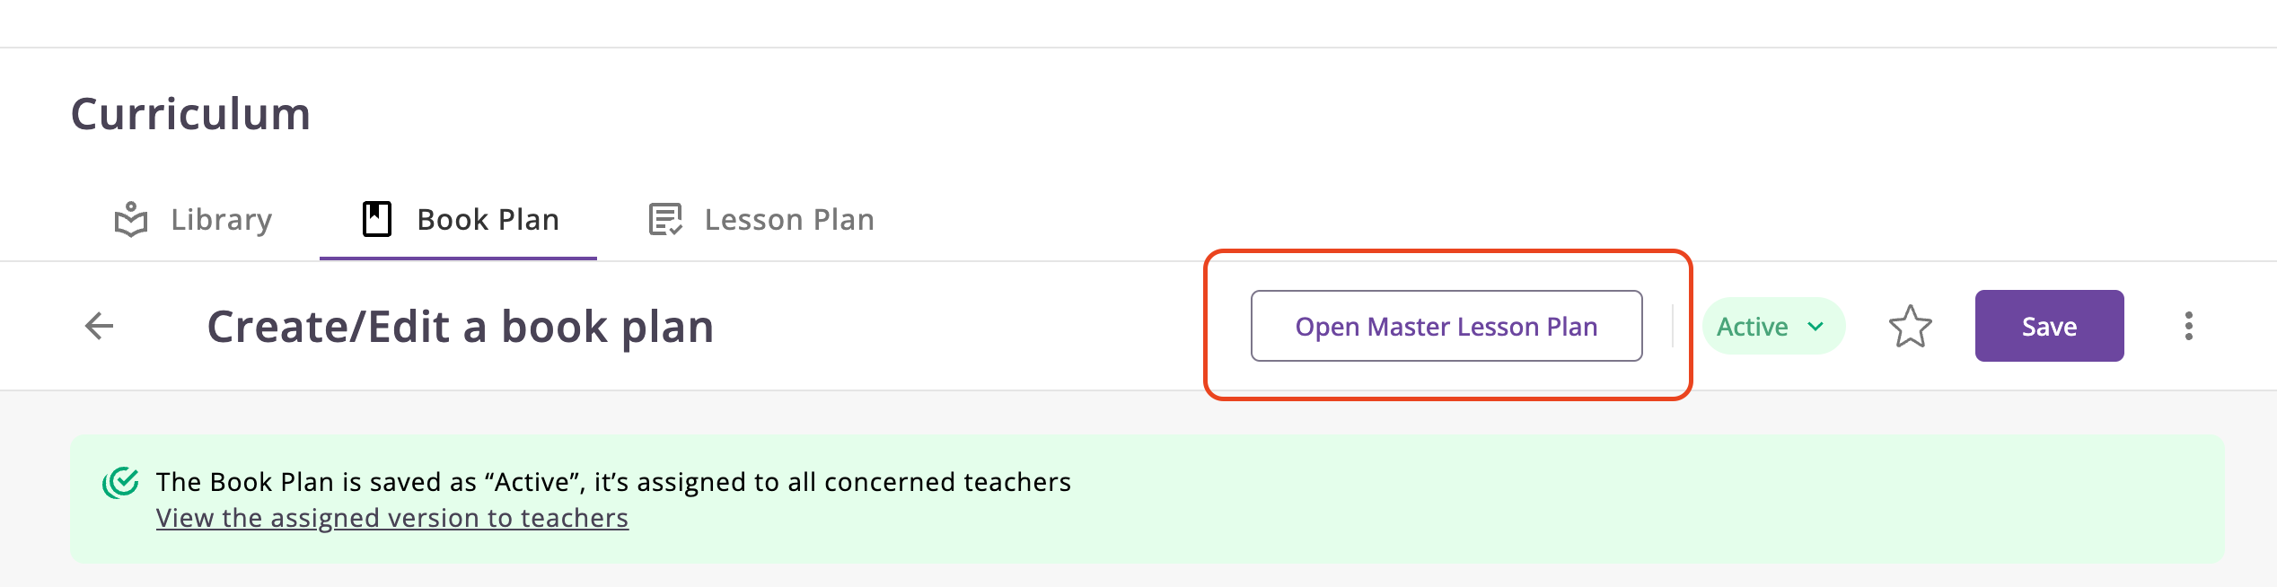The width and height of the screenshot is (2277, 587).
Task: Click the Library tab's book icon
Action: pos(131,219)
